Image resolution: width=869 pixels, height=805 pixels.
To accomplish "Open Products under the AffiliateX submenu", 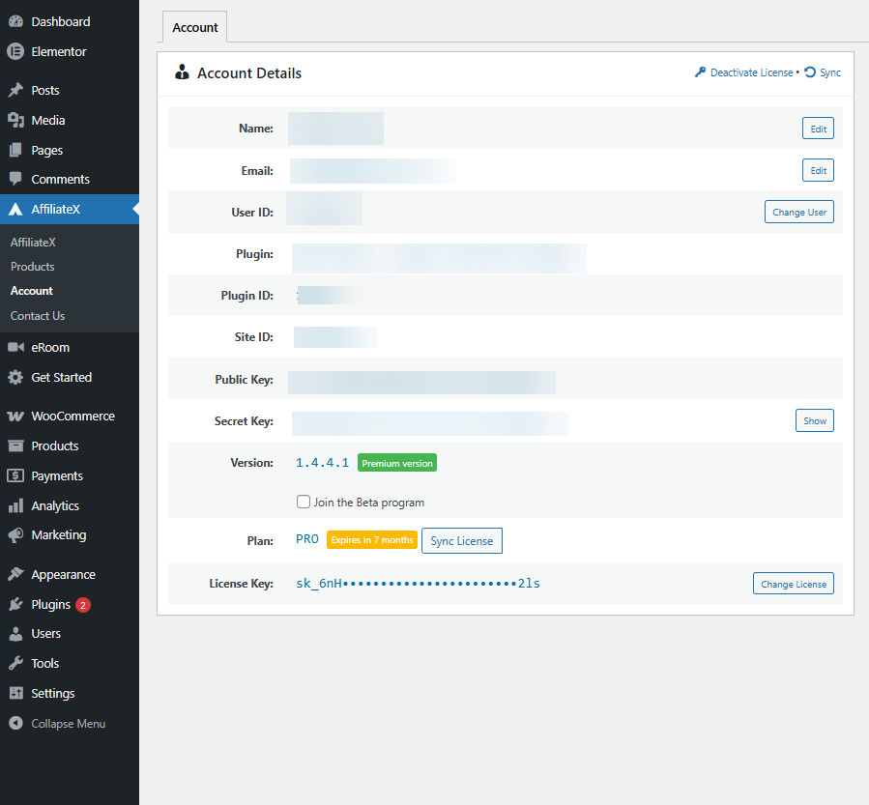I will click(x=32, y=267).
